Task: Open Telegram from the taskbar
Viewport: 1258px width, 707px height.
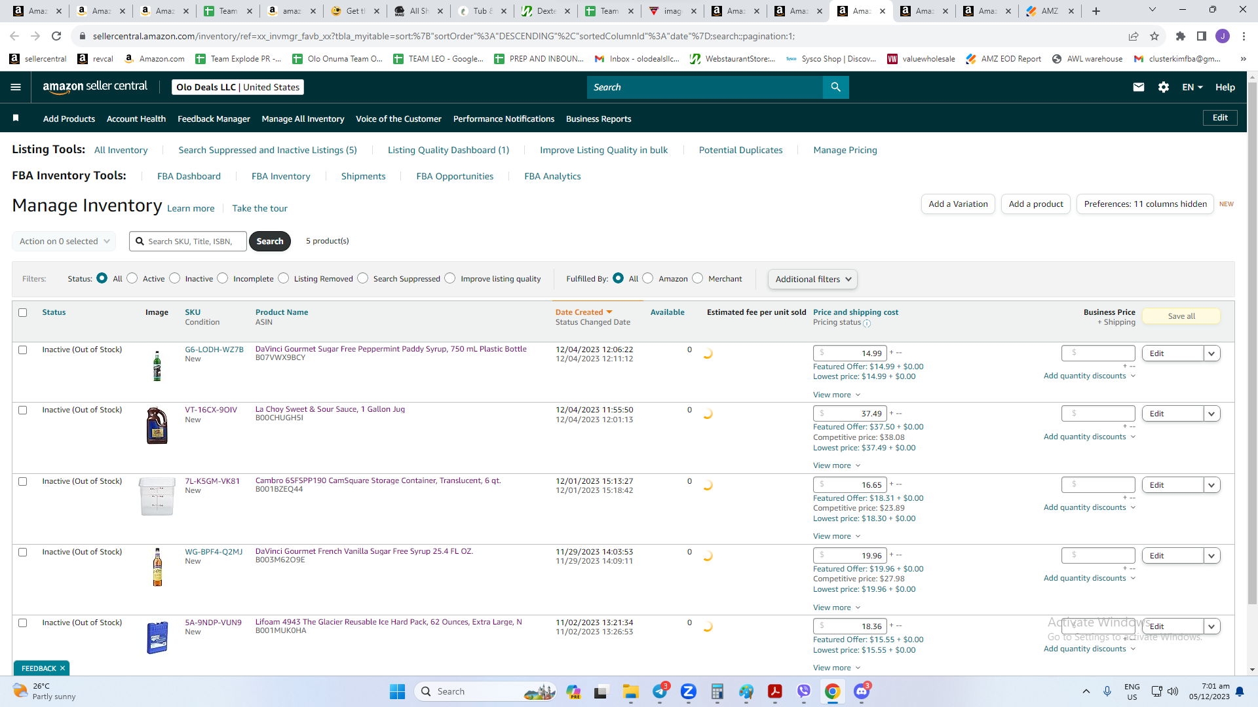Action: tap(660, 691)
